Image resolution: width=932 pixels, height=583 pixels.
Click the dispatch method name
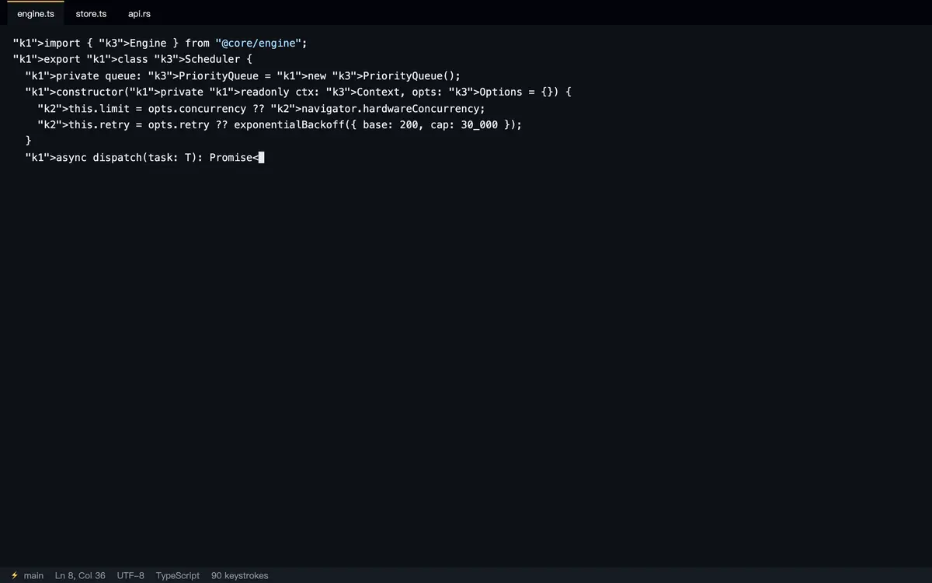point(117,158)
